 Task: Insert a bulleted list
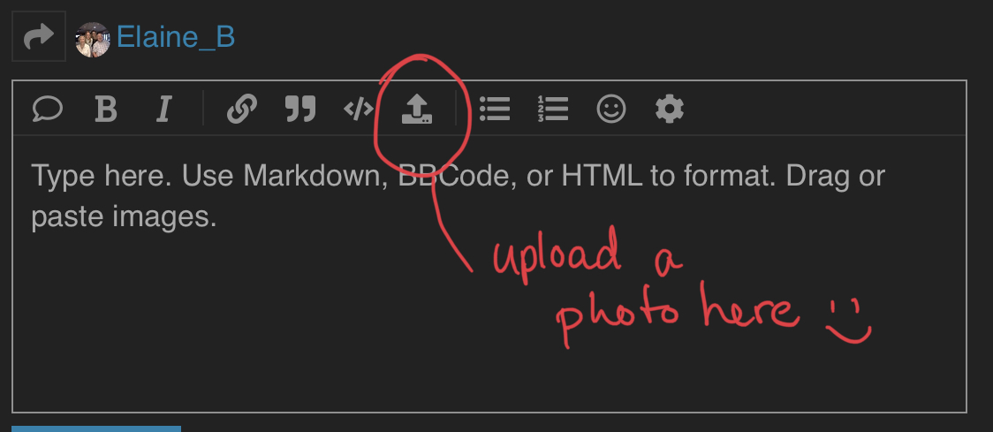[x=495, y=109]
